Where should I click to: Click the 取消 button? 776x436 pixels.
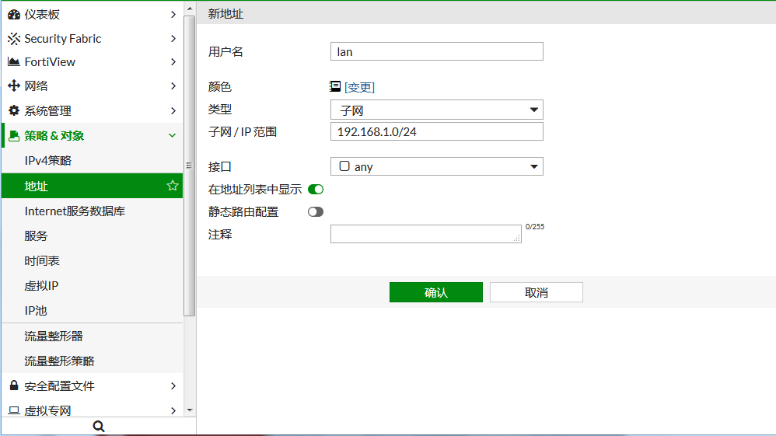[x=536, y=292]
